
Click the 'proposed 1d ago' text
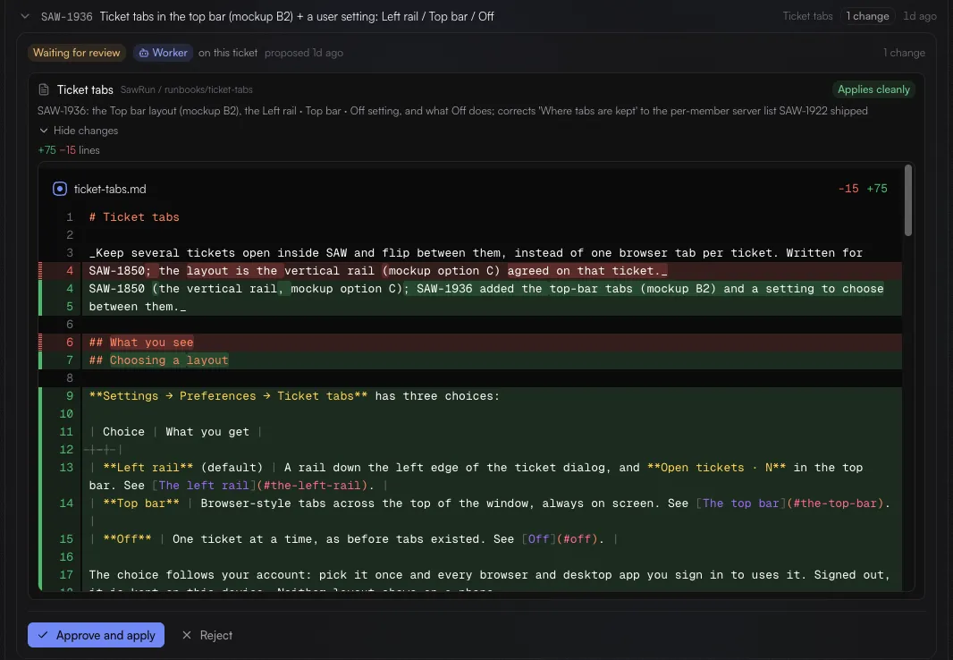click(x=304, y=53)
